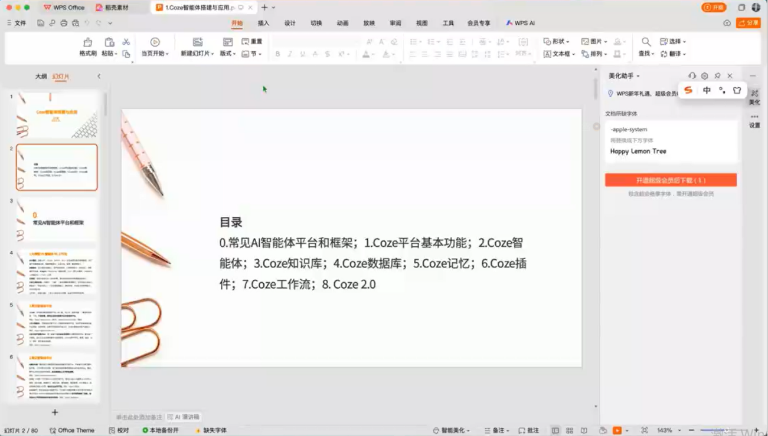Click the orange 开通超级会员后下载 button
The image size is (768, 436).
coord(671,180)
